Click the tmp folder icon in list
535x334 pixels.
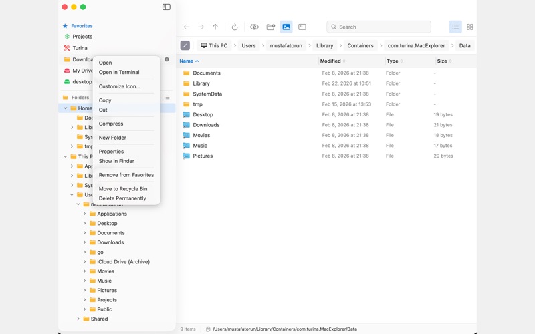[187, 104]
